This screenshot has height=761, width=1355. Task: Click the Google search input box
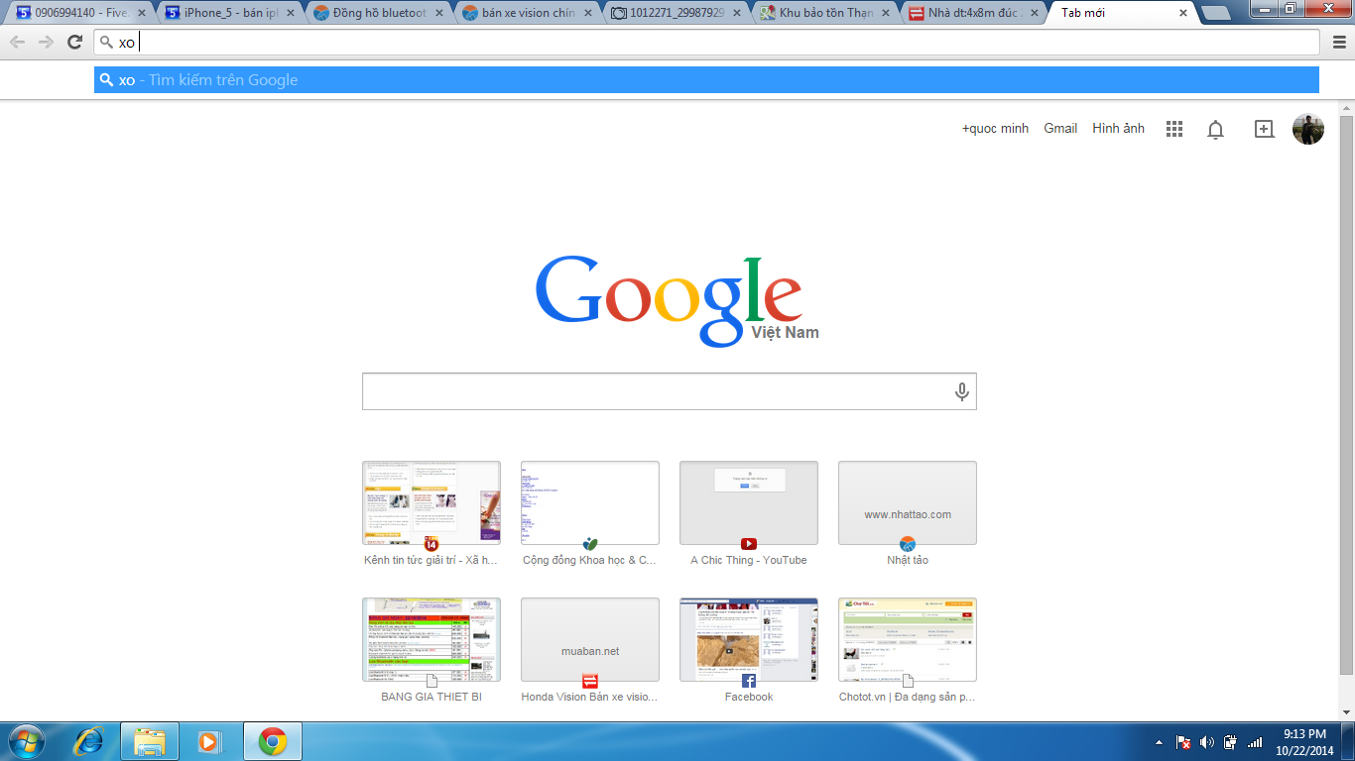tap(655, 392)
